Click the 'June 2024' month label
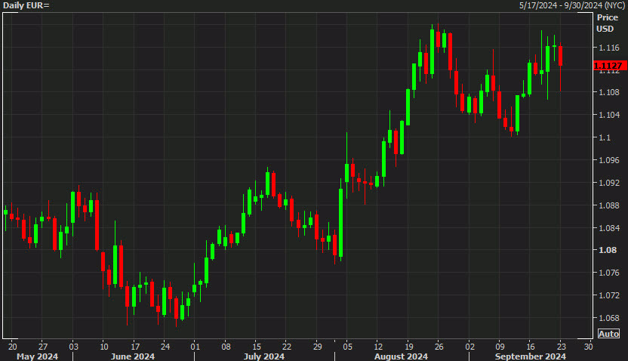Viewport: 628px width, 361px height. tap(133, 356)
